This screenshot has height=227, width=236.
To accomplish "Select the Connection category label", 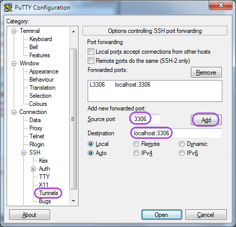I will [x=33, y=112].
